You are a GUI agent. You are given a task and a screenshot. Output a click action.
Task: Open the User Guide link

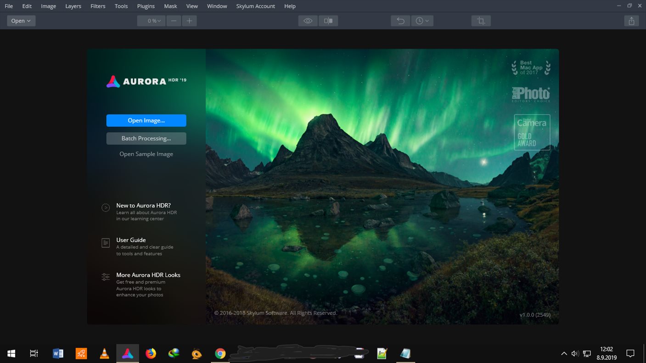pyautogui.click(x=131, y=240)
